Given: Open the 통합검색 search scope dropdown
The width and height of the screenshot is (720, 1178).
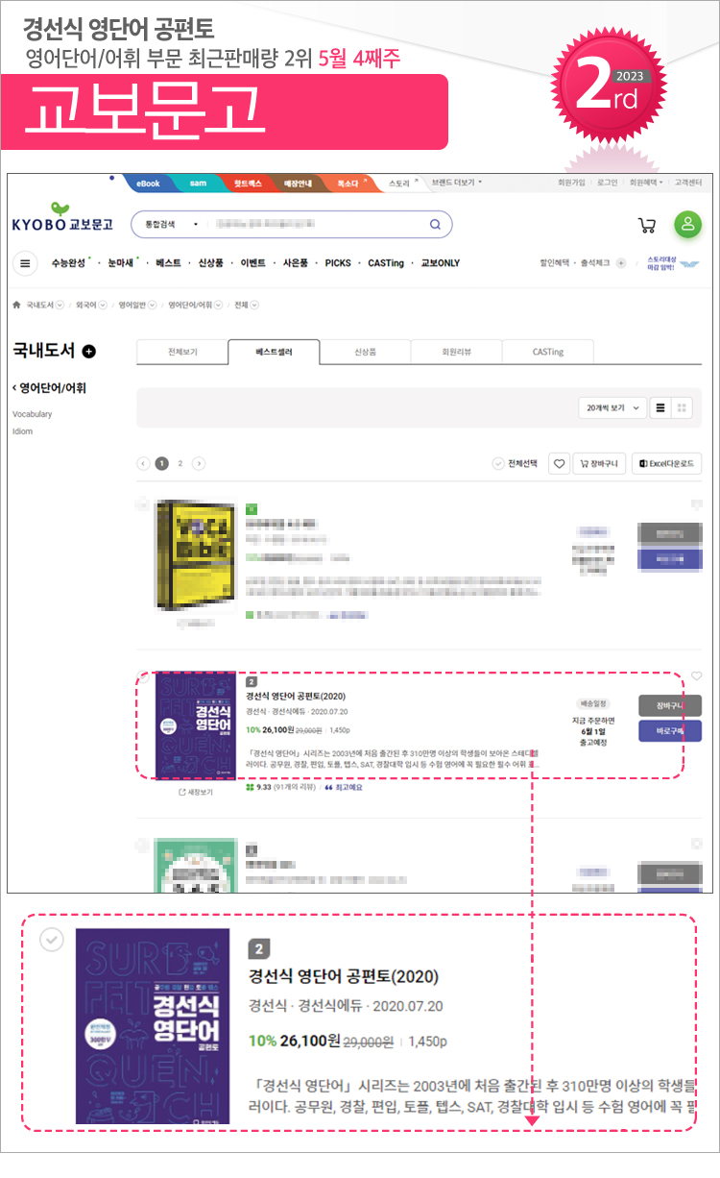Looking at the screenshot, I should coord(171,225).
